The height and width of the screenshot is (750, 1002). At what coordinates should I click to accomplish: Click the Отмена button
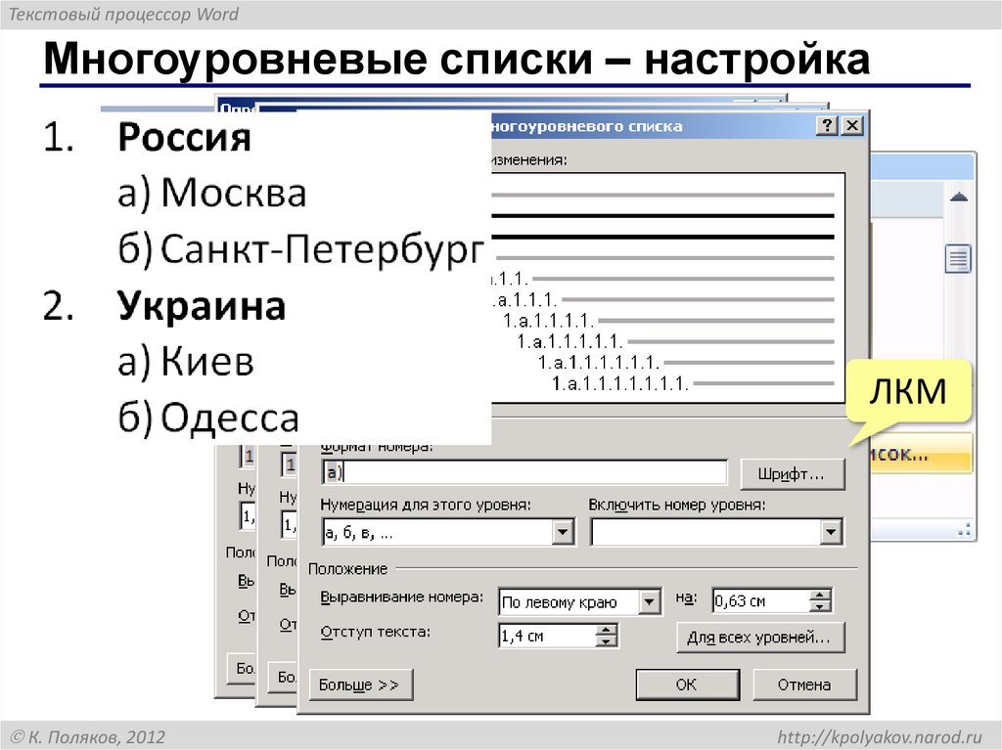(805, 684)
